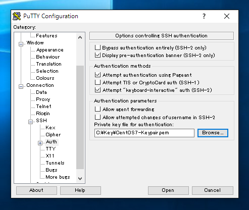
Task: Select SSH category item
Action: click(41, 121)
